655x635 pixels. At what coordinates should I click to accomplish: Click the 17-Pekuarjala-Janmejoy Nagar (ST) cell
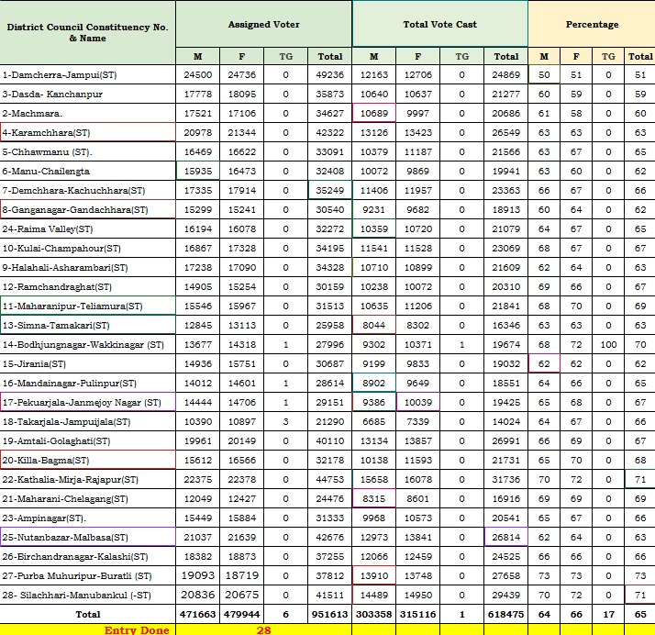88,402
